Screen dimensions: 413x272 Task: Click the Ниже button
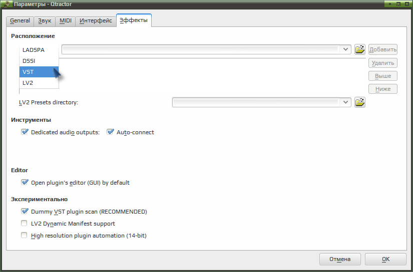tap(382, 89)
